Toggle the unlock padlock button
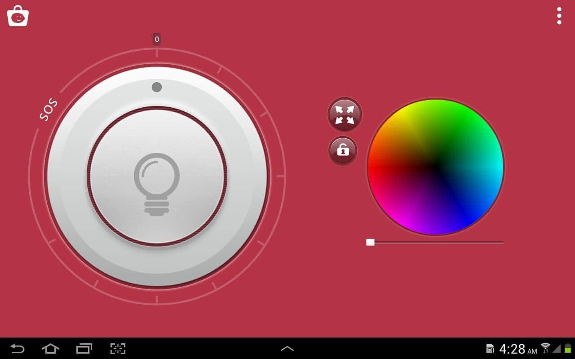The image size is (575, 359). click(x=343, y=150)
